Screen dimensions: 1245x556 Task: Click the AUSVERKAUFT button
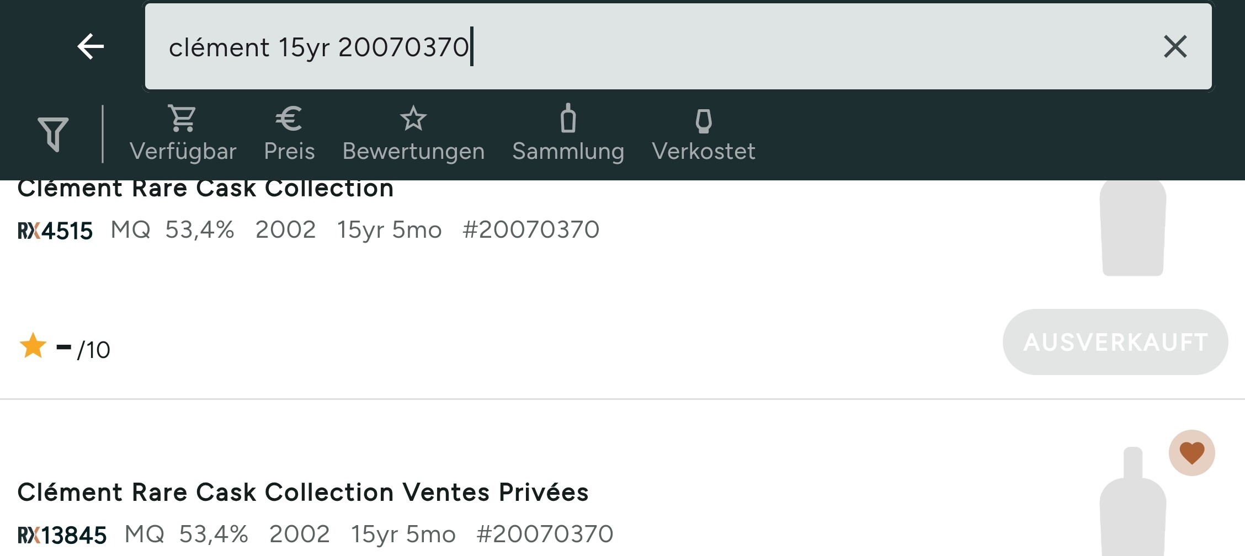point(1115,342)
